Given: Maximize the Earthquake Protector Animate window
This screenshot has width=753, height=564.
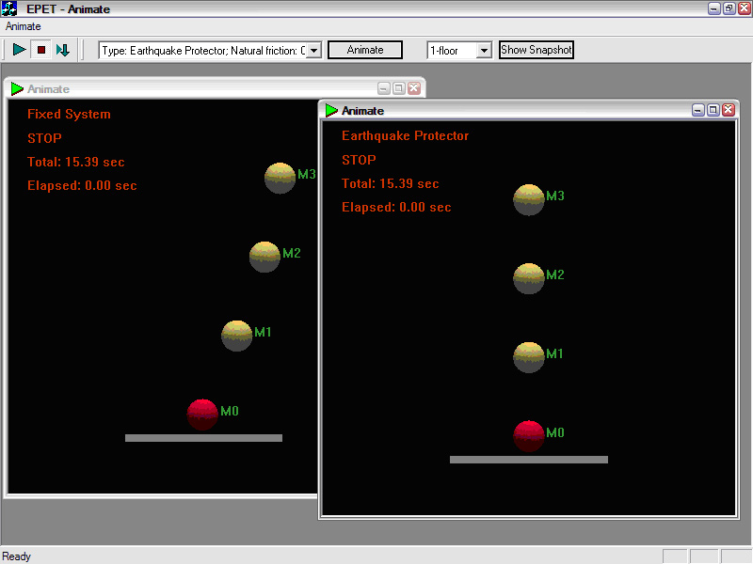Looking at the screenshot, I should pyautogui.click(x=713, y=110).
